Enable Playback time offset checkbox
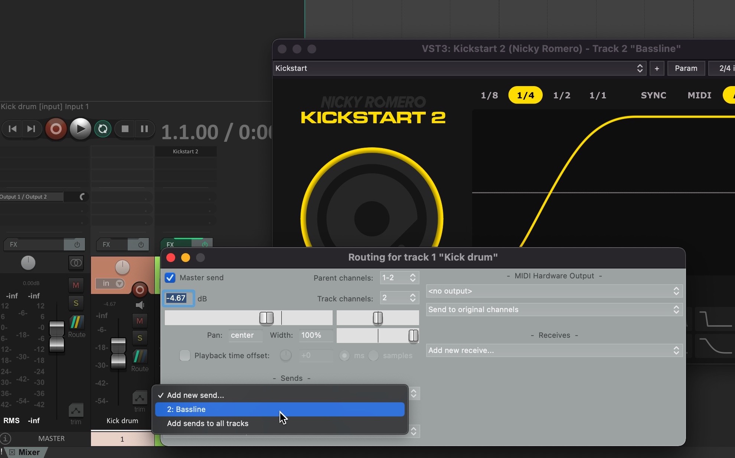Viewport: 735px width, 458px height. point(184,356)
